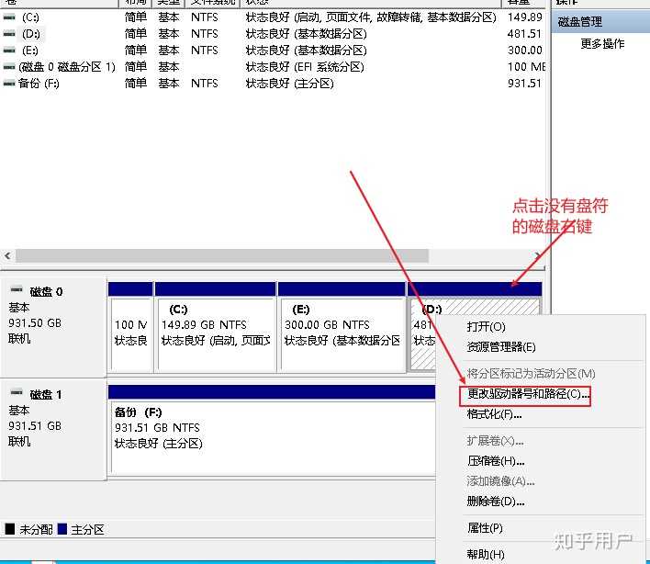
Task: Click the horizontal scrollbar thumb
Action: tap(222, 256)
